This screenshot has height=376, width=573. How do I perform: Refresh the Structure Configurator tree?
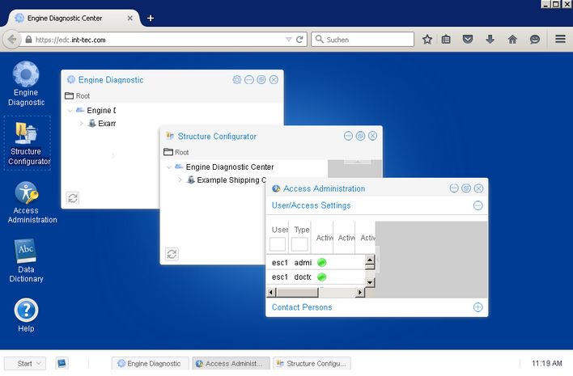[x=172, y=254]
